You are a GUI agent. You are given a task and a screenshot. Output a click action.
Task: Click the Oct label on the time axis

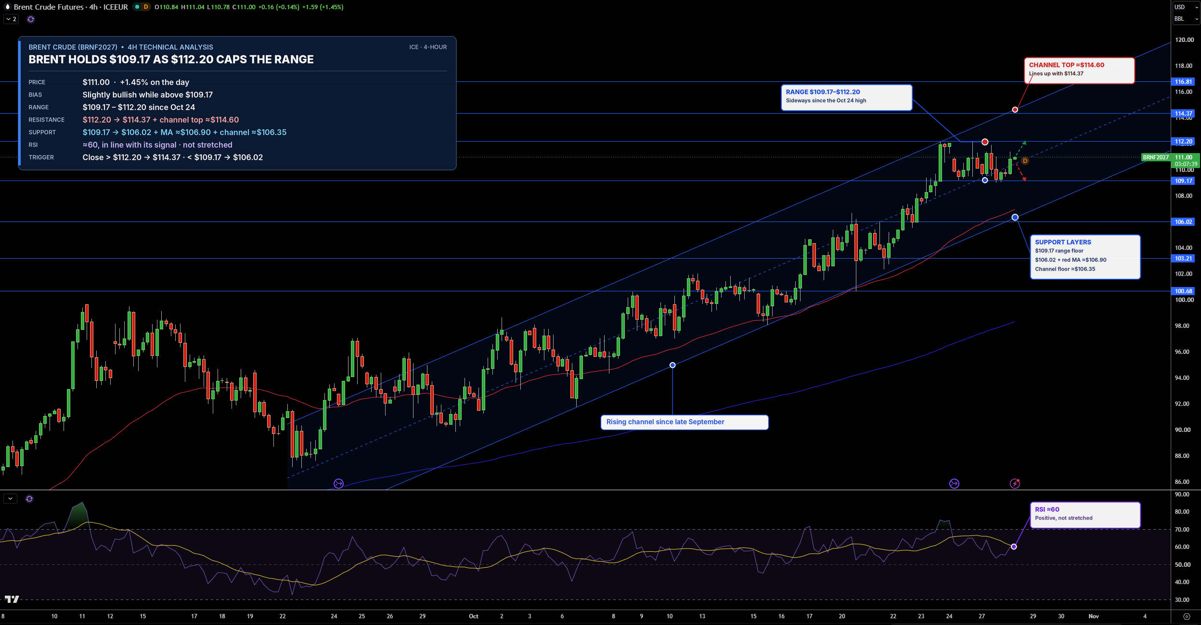474,616
